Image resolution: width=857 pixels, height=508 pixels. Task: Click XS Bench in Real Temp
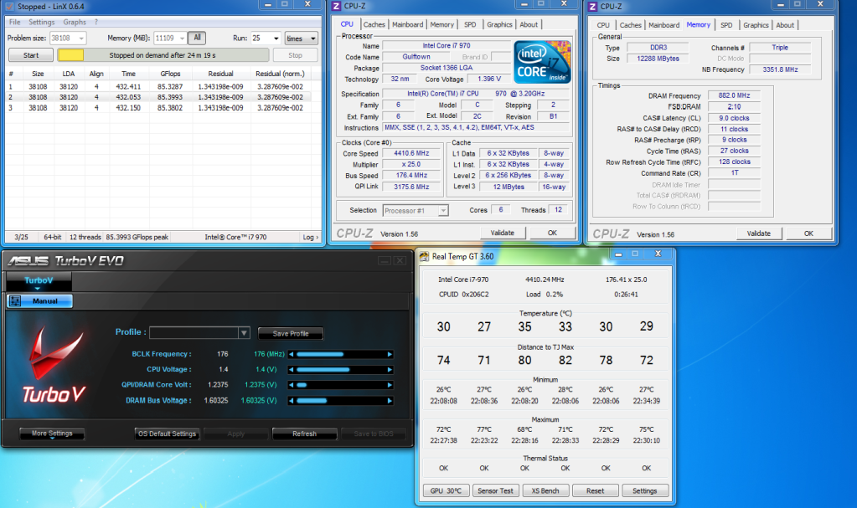(545, 490)
